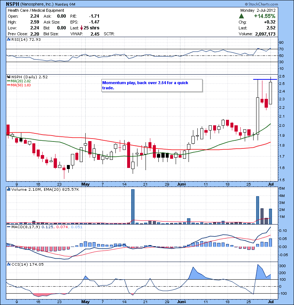Screen dimensions: 294x305
Task: Click the MACD histogram value 0.051
Action: (77, 227)
